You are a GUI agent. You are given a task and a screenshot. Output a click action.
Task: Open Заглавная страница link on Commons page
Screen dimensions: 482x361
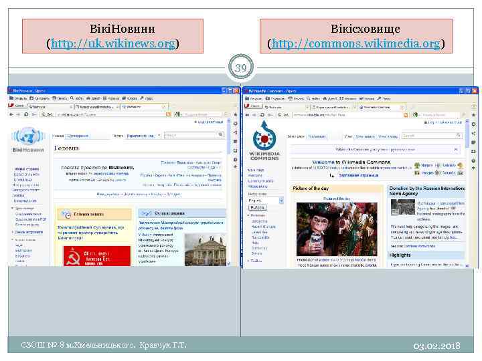tap(358, 175)
